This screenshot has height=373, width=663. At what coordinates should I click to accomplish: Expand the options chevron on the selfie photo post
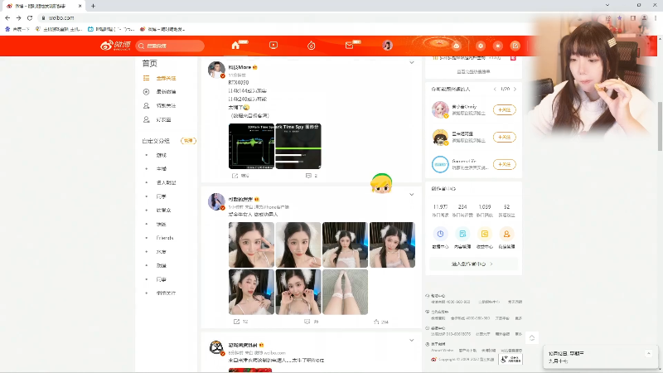pyautogui.click(x=411, y=195)
